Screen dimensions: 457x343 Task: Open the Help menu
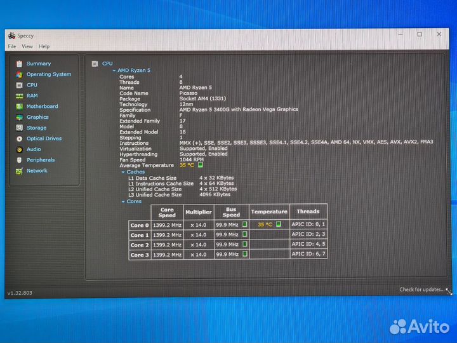coord(44,46)
